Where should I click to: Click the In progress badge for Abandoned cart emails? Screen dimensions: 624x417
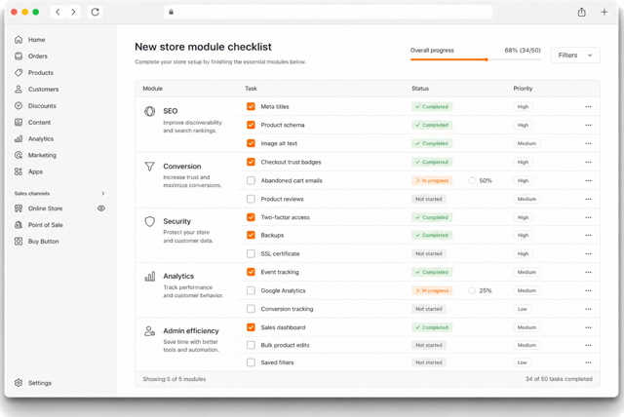[432, 180]
